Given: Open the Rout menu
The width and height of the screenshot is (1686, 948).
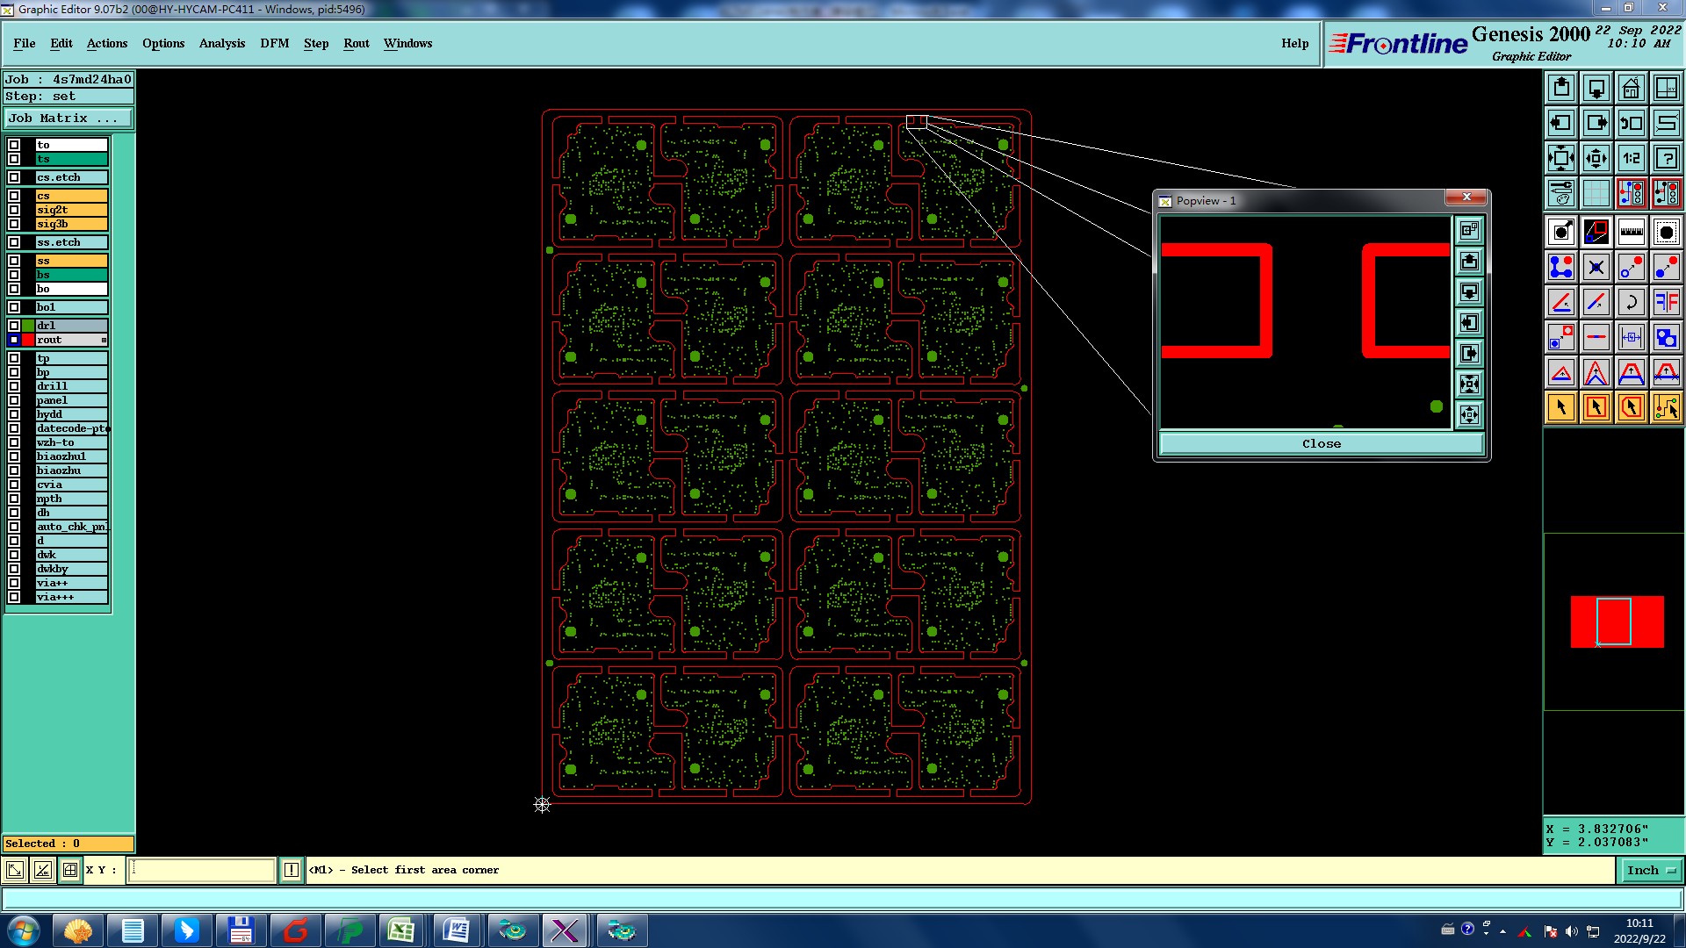Looking at the screenshot, I should 356,43.
